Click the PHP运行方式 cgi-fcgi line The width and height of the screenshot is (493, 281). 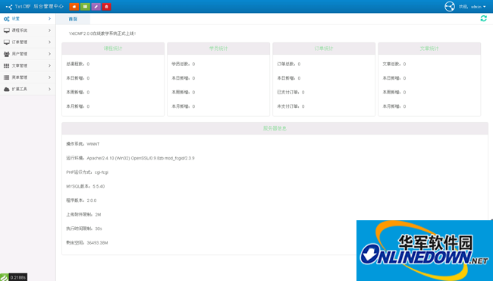[x=87, y=172]
